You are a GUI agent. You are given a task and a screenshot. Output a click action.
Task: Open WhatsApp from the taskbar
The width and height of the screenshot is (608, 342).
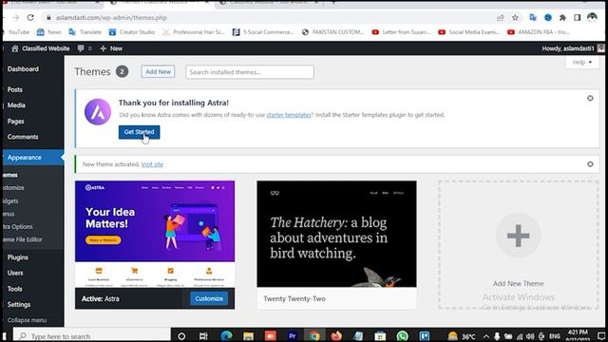pos(403,335)
